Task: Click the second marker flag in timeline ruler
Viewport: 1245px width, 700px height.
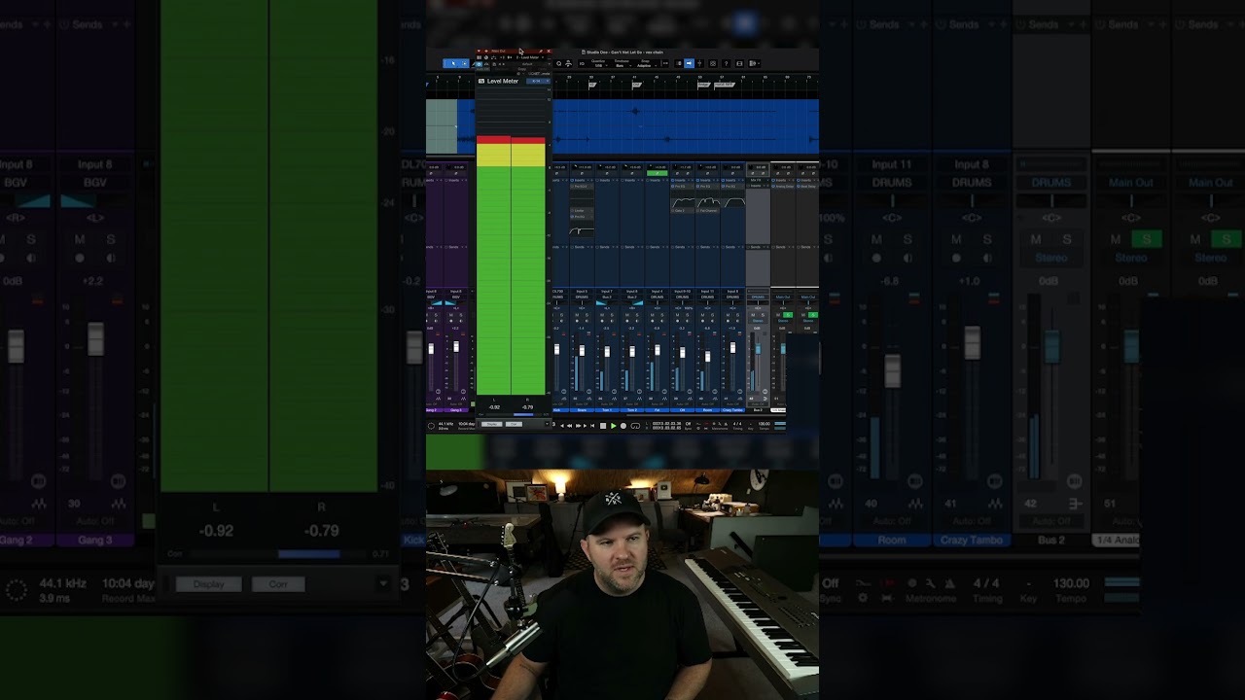Action: pos(635,85)
